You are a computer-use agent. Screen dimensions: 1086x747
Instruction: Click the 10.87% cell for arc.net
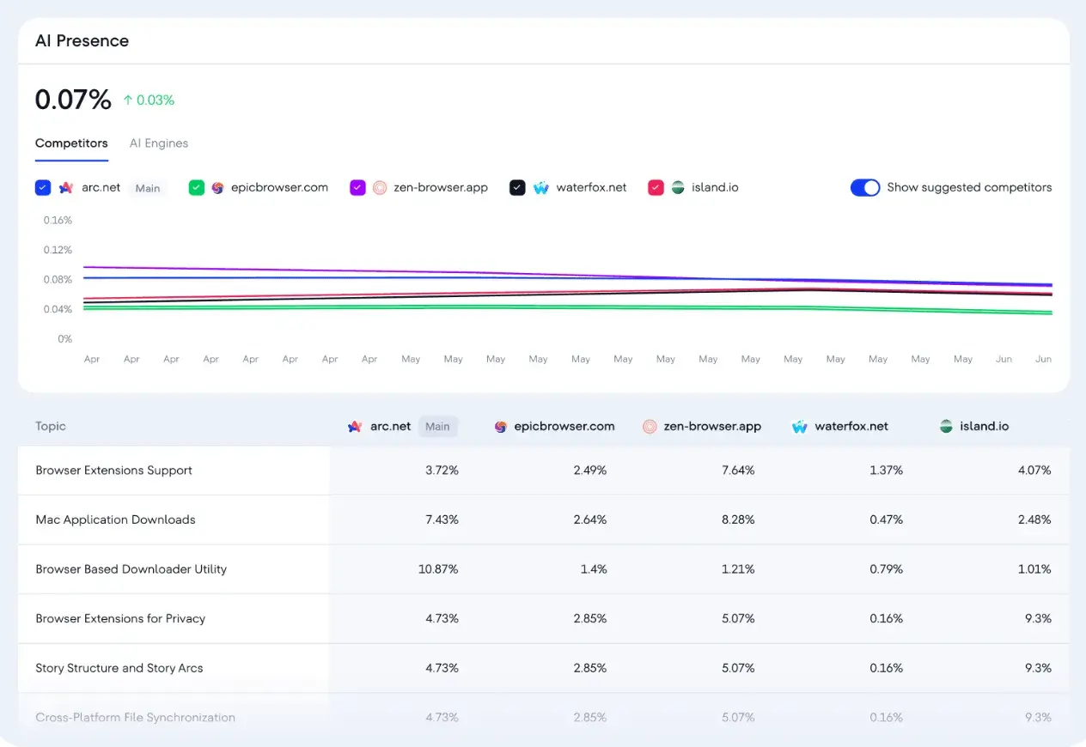click(x=438, y=569)
